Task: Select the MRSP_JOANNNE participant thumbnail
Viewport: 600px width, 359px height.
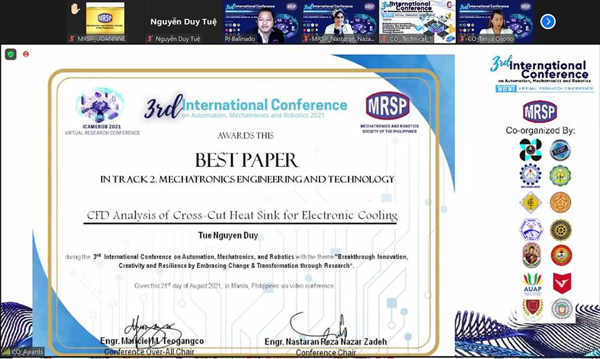Action: [x=106, y=21]
